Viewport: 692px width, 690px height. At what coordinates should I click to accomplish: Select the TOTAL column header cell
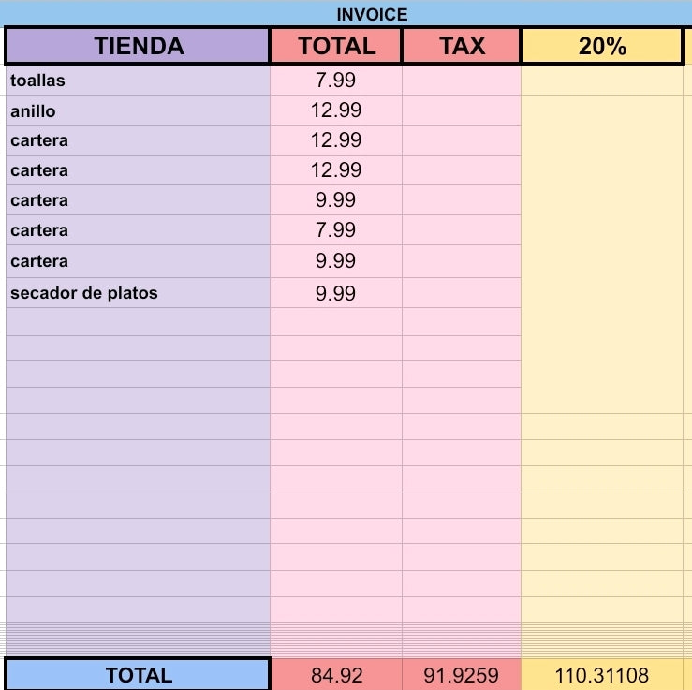tap(336, 46)
